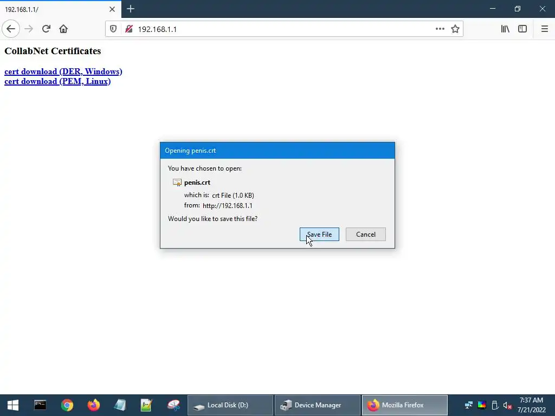Open page actions three-dot menu
The image size is (555, 416).
[x=440, y=29]
